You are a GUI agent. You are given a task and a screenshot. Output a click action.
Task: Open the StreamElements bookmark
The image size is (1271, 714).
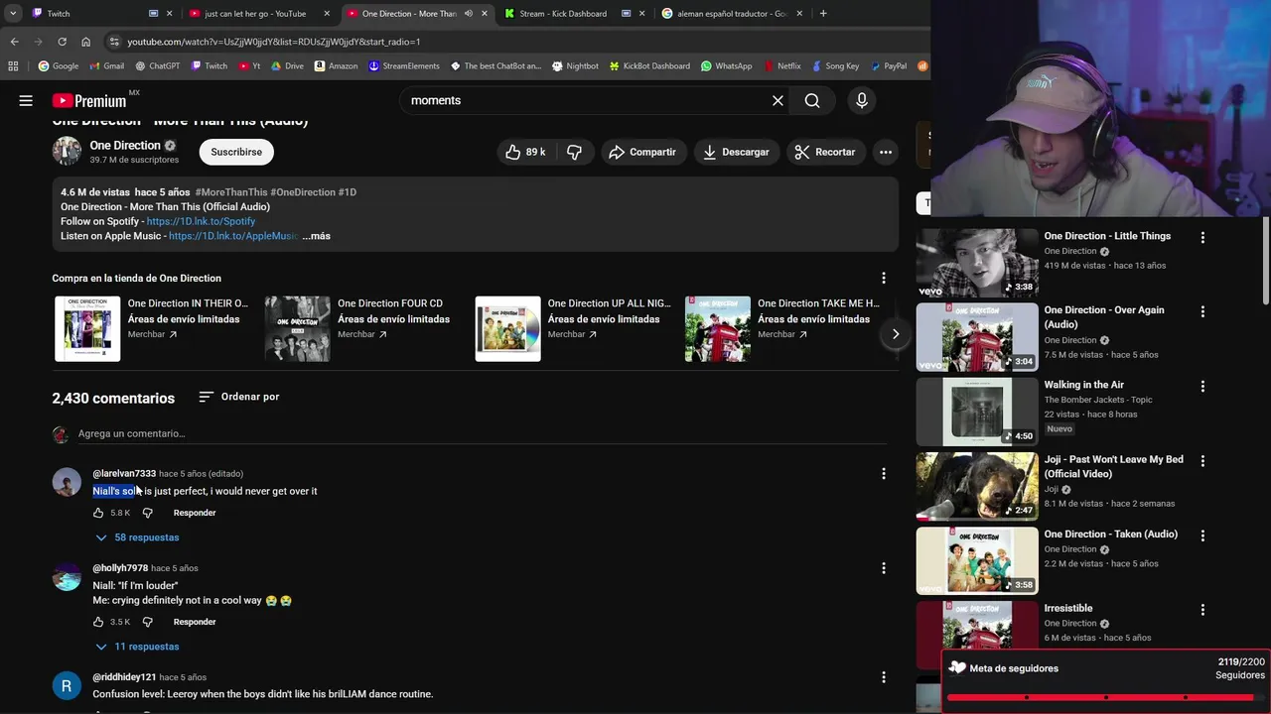point(404,65)
